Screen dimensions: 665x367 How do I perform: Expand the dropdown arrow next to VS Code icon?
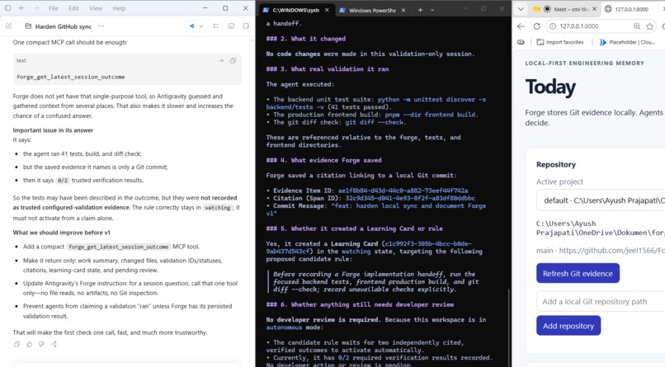pos(201,26)
